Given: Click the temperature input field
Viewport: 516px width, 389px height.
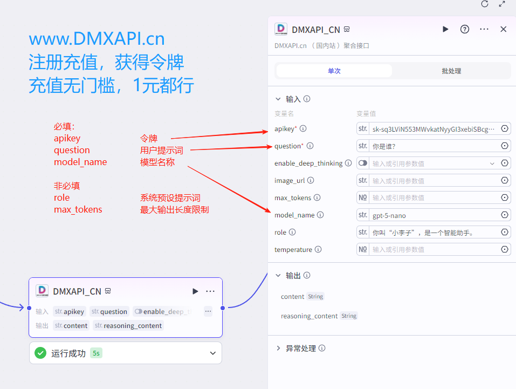Looking at the screenshot, I should 433,249.
